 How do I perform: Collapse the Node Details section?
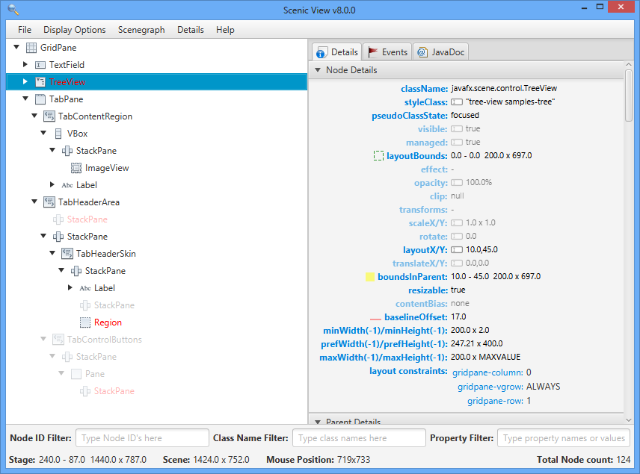click(318, 70)
